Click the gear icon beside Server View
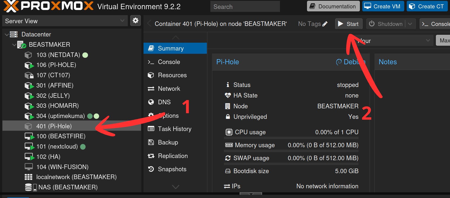Image resolution: width=450 pixels, height=198 pixels. coord(135,21)
